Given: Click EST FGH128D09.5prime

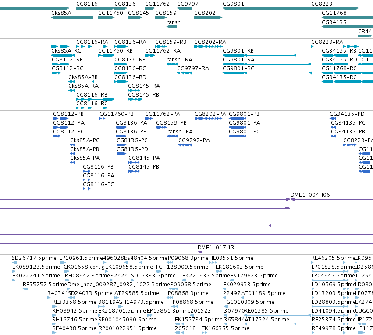Looking at the screenshot, I should 182,267.
